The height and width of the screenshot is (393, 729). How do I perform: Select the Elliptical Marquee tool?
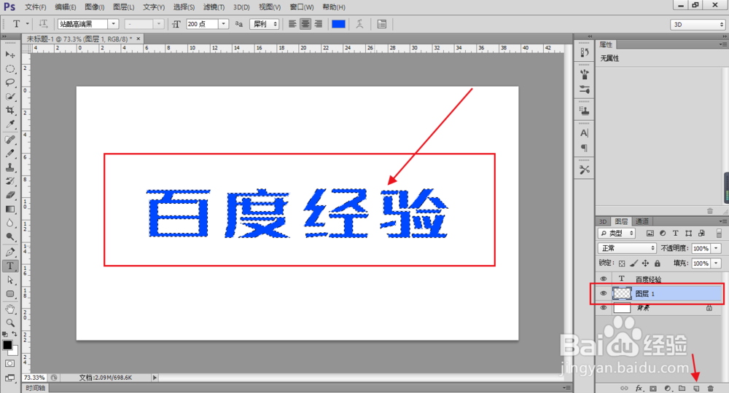(x=9, y=68)
